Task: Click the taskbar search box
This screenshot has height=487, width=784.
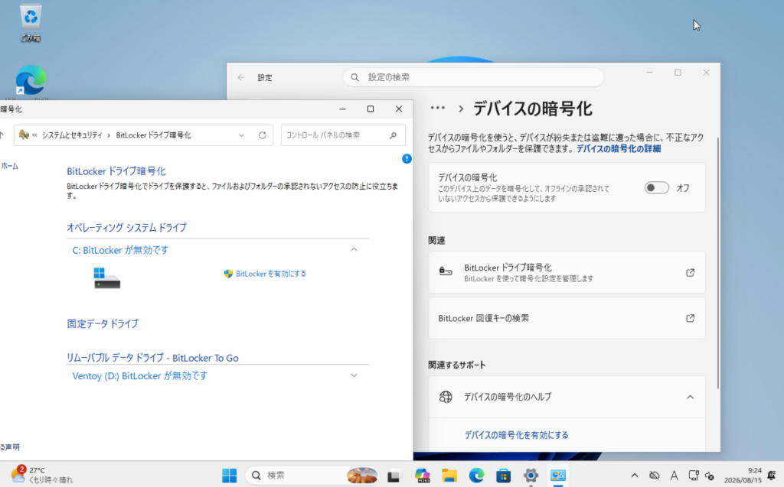Action: click(x=312, y=476)
